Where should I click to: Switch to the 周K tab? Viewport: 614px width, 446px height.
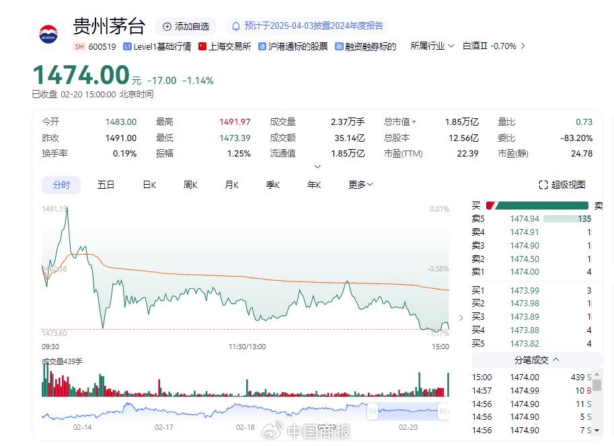[x=190, y=185]
